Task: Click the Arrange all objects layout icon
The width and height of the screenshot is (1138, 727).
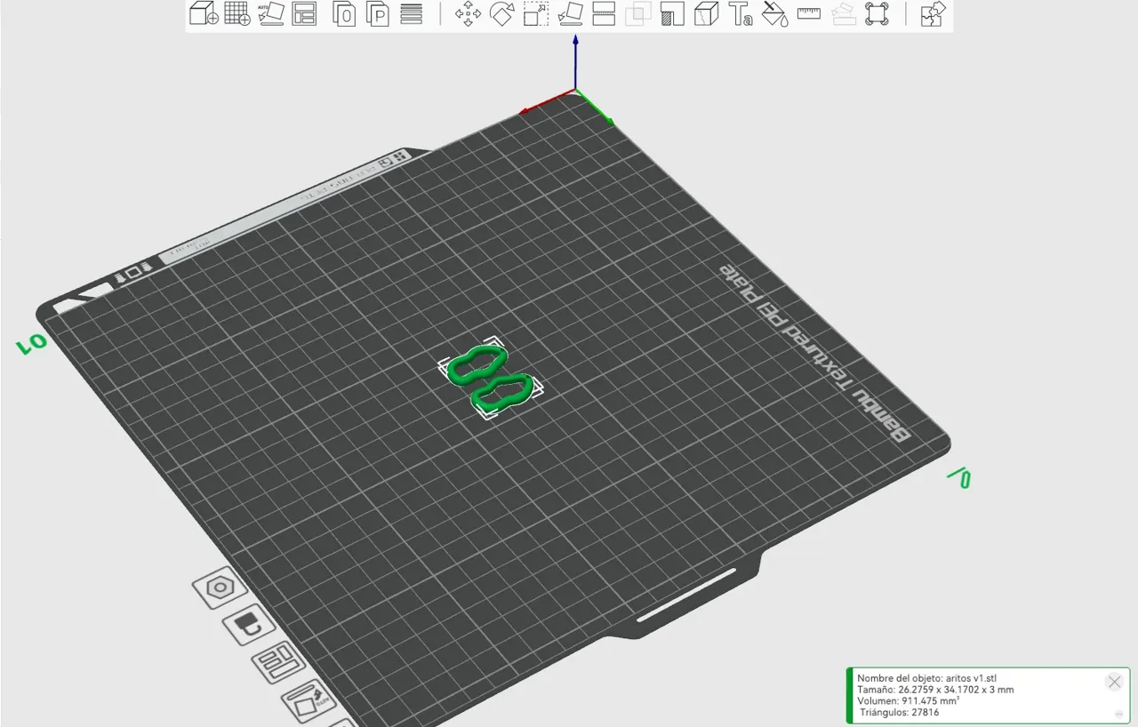Action: (x=304, y=13)
